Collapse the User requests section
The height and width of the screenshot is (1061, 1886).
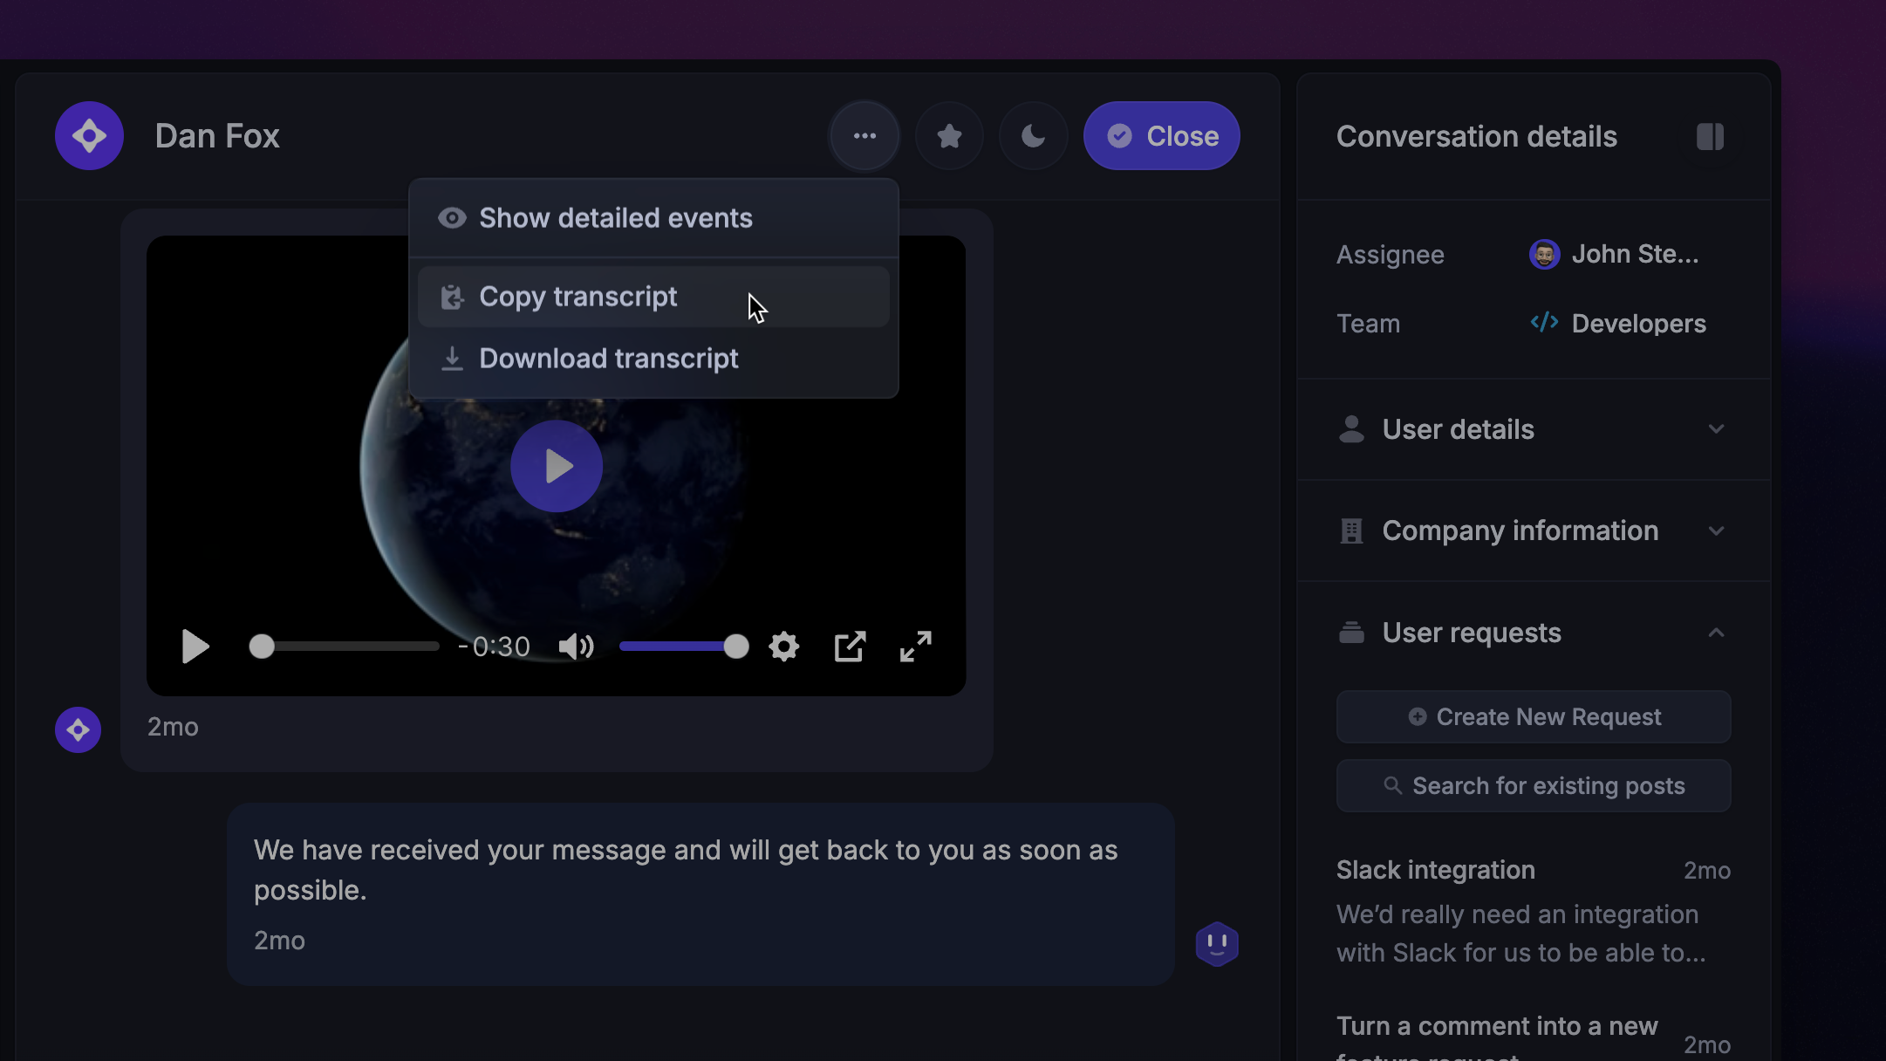coord(1533,633)
